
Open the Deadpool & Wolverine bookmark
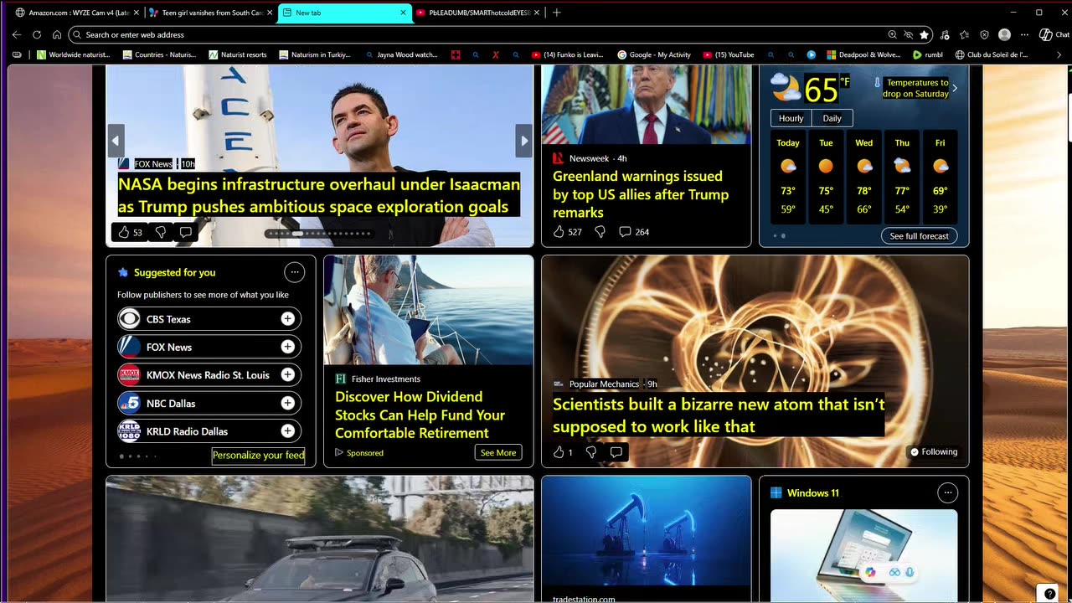point(863,54)
